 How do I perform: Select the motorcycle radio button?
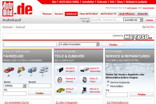tap(20, 76)
